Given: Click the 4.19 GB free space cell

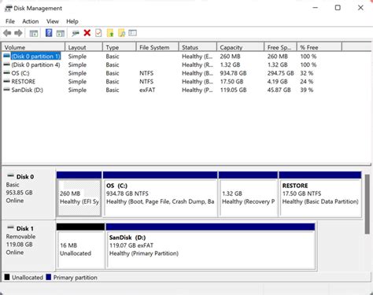Looking at the screenshot, I should tap(277, 81).
